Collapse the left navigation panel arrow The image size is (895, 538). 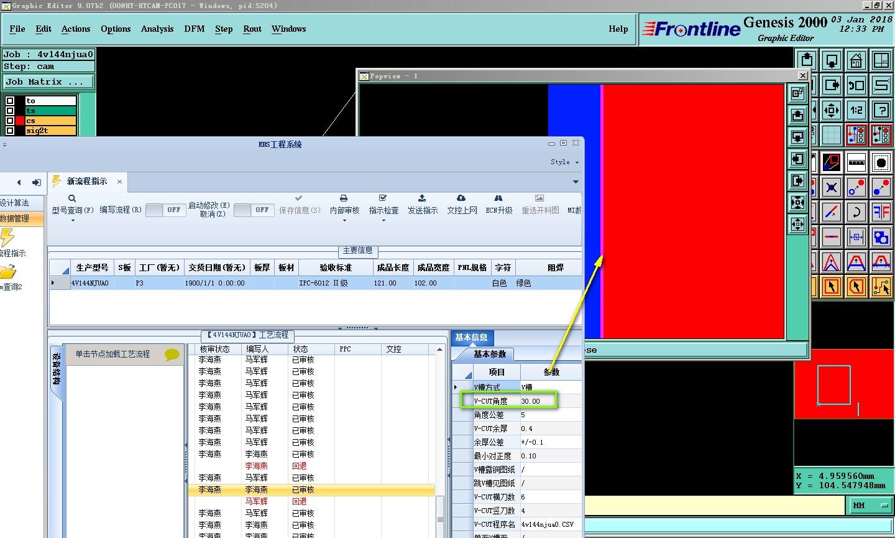tap(19, 182)
